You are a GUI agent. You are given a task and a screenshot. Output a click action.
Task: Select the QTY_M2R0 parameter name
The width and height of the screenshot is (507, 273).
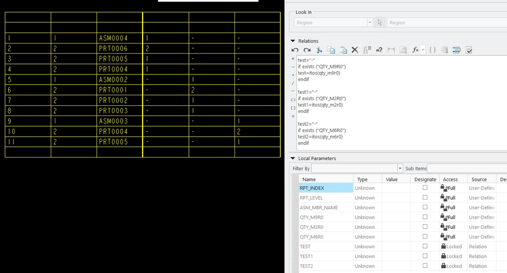(x=312, y=227)
